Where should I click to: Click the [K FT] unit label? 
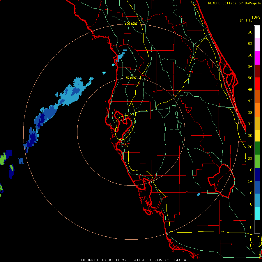(x=246, y=20)
